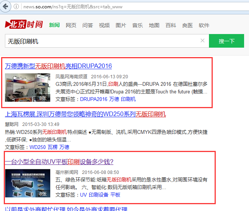Open the 软件 tab
The image size is (249, 211).
204,25
